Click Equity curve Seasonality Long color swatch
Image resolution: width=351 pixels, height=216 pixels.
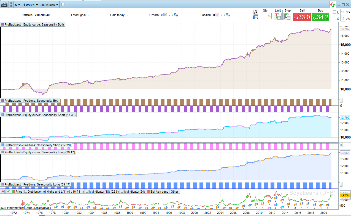[x=3, y=152]
